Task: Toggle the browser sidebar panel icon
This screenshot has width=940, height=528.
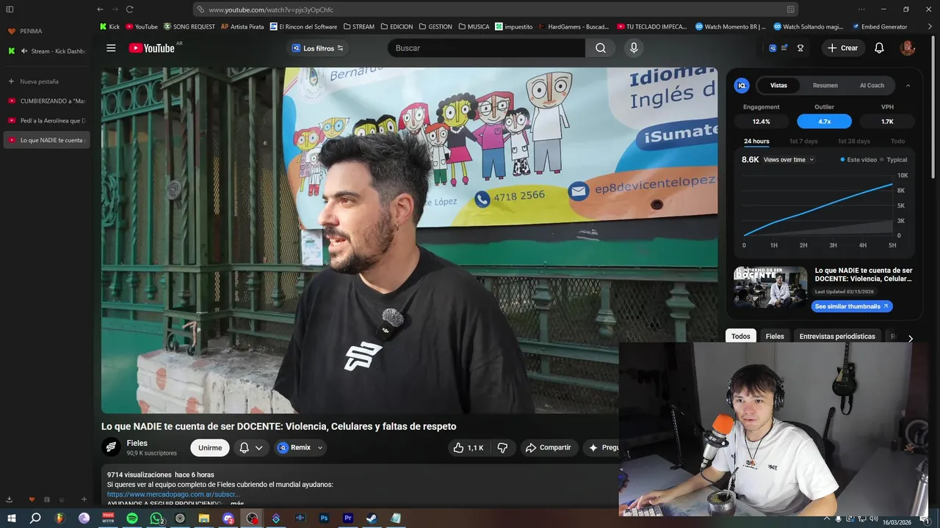Action: click(10, 10)
